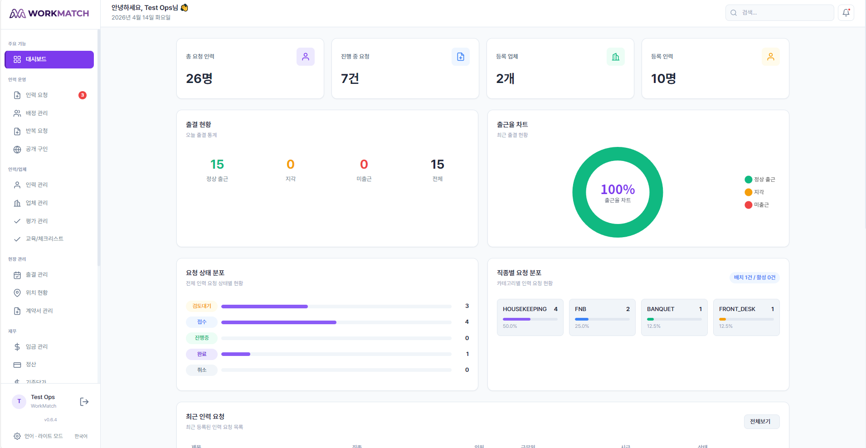866x448 pixels.
Task: Select the 업체 관리 building icon
Action: point(17,203)
